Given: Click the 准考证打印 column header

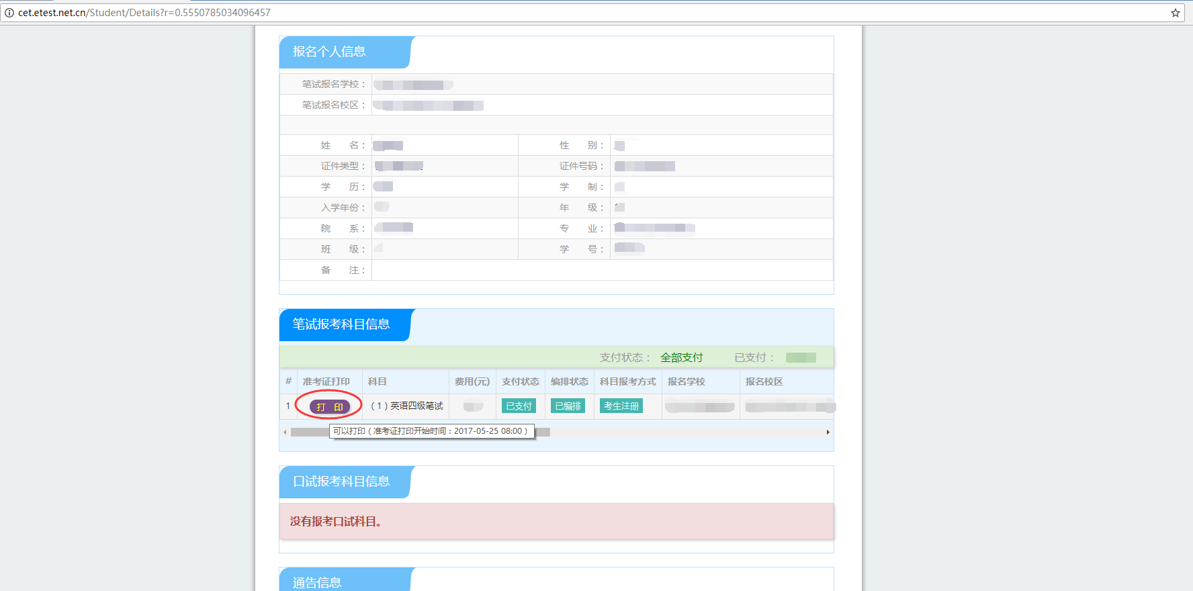Looking at the screenshot, I should 326,381.
